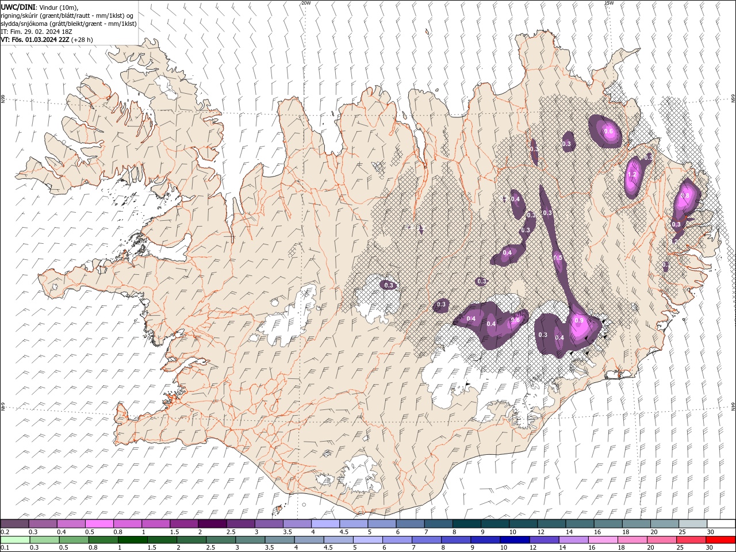Click the 20W longitude label at top

click(x=306, y=3)
